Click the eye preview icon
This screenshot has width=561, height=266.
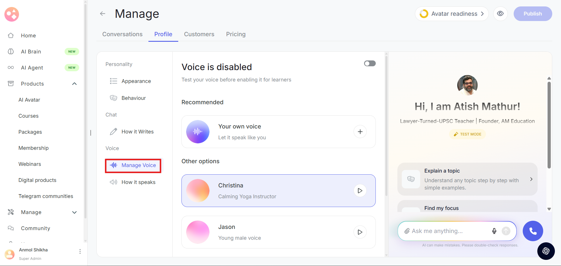click(x=500, y=14)
